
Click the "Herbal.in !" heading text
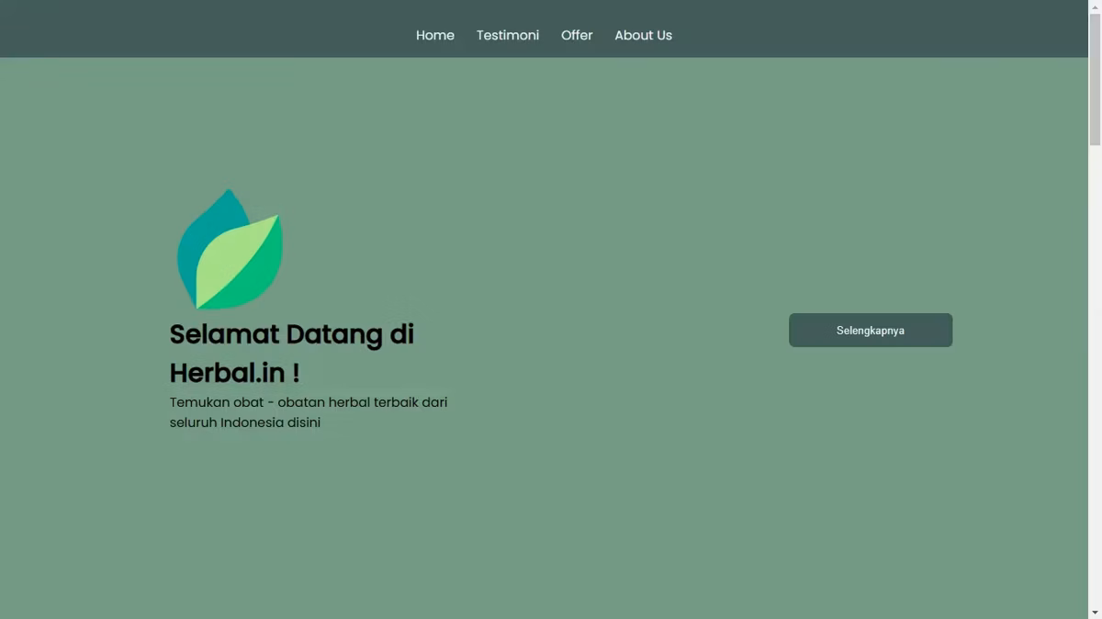tap(234, 373)
